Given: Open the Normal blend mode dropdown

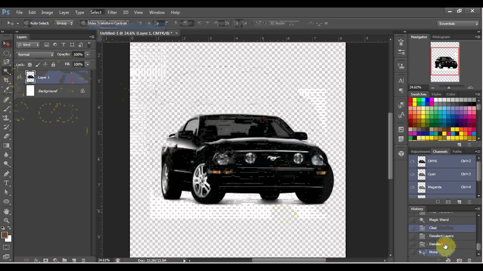Looking at the screenshot, I should tap(35, 55).
